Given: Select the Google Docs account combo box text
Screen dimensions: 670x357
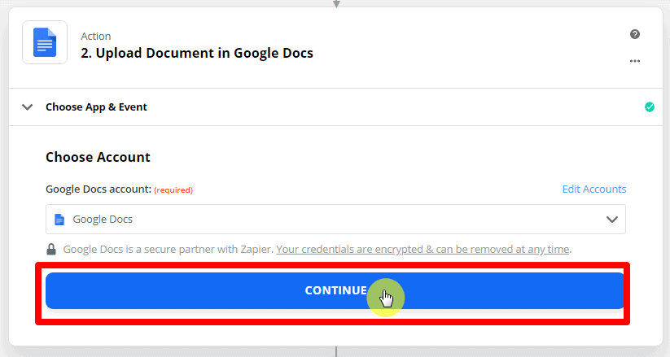Looking at the screenshot, I should pyautogui.click(x=103, y=220).
